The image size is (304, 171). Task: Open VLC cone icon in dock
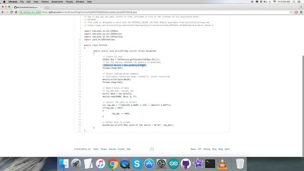click(222, 163)
